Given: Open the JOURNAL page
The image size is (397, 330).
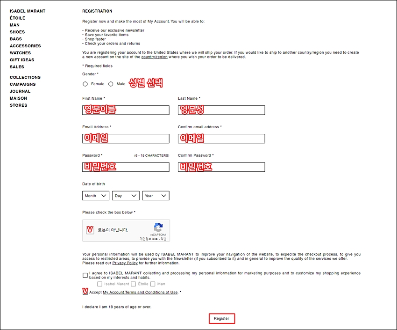Looking at the screenshot, I should [x=20, y=91].
